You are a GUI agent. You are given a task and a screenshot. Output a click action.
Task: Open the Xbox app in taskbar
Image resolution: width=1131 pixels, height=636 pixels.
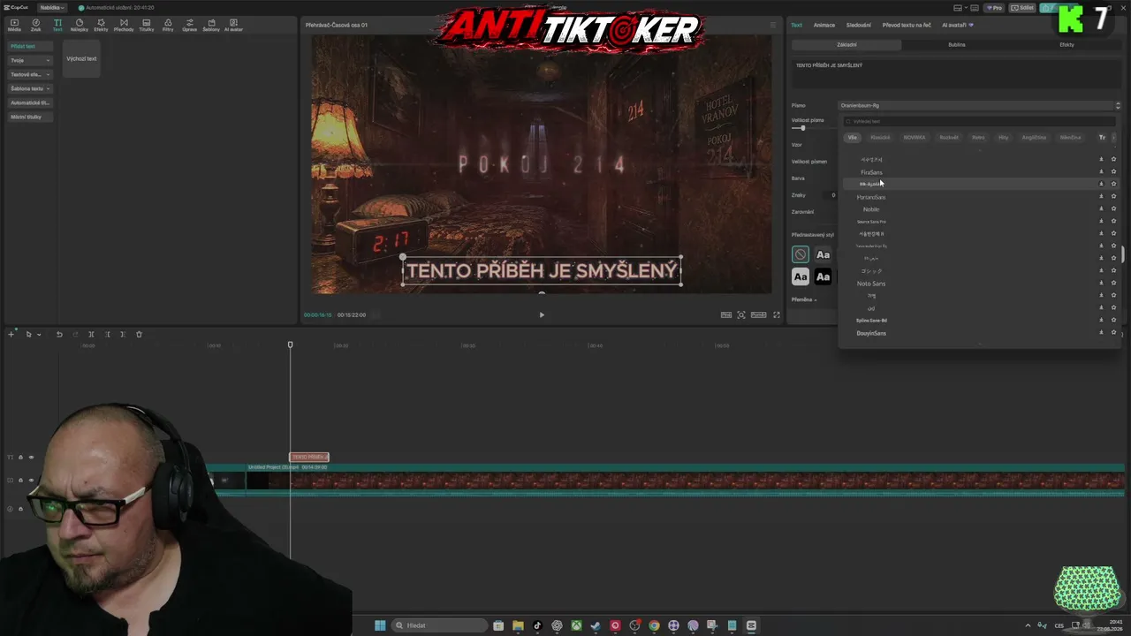(576, 625)
